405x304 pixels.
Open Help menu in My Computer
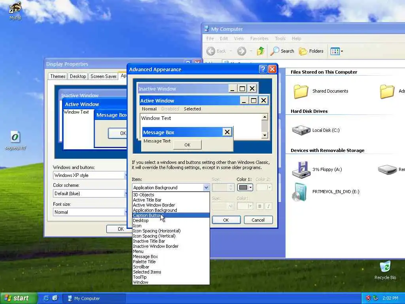[x=297, y=38]
